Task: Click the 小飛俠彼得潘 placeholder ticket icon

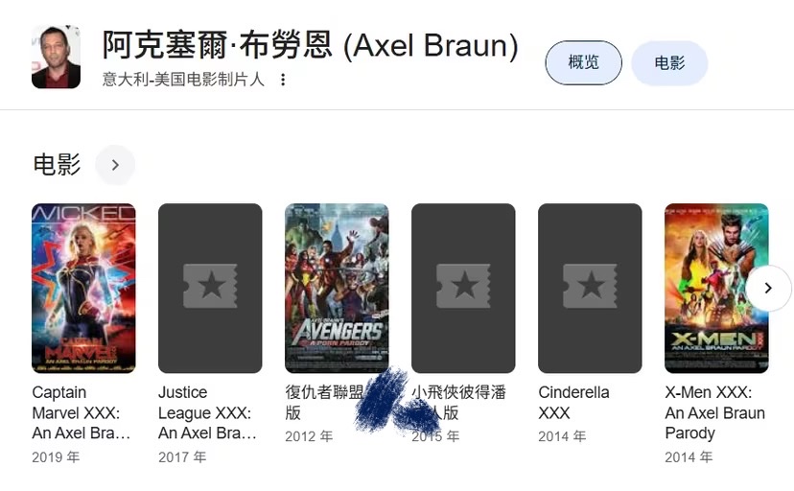Action: click(x=463, y=286)
